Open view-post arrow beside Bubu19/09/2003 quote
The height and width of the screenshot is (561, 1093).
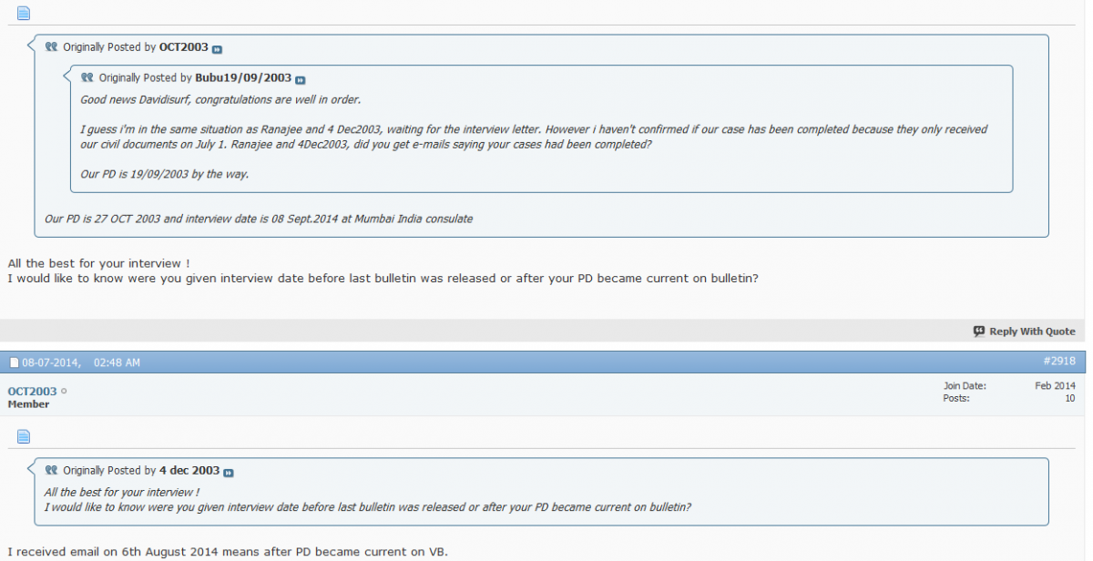pos(301,79)
